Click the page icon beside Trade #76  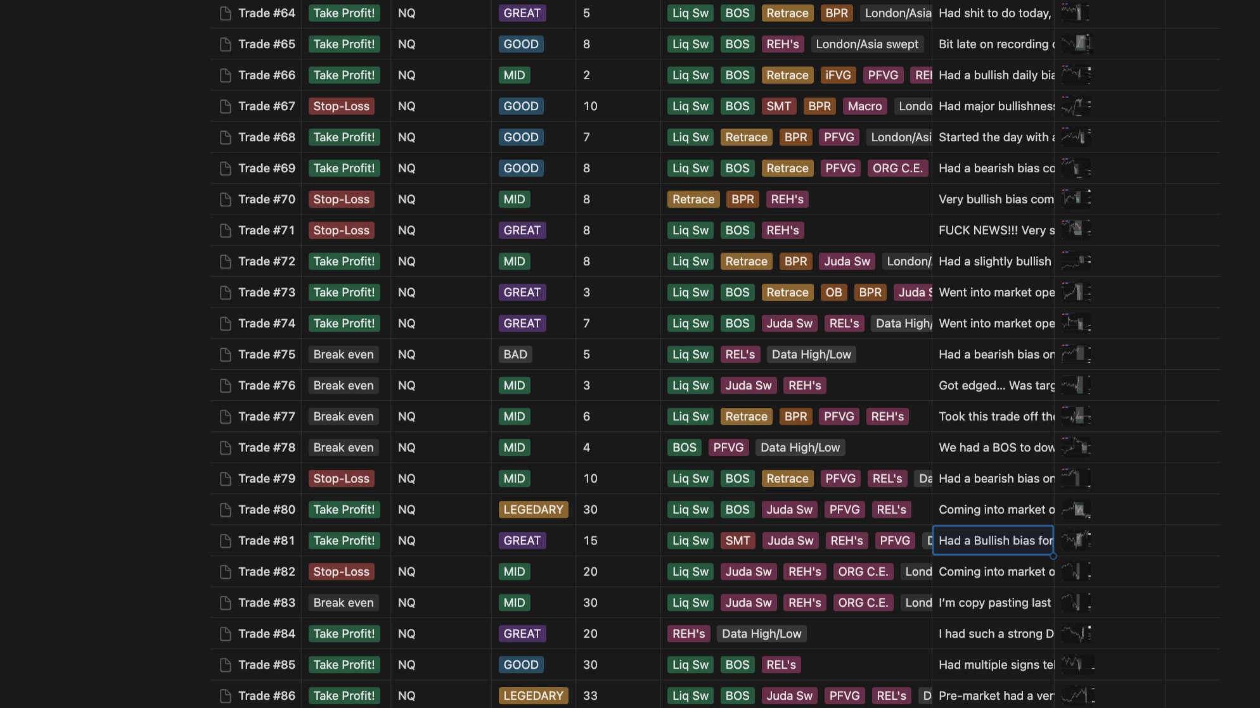click(x=225, y=386)
